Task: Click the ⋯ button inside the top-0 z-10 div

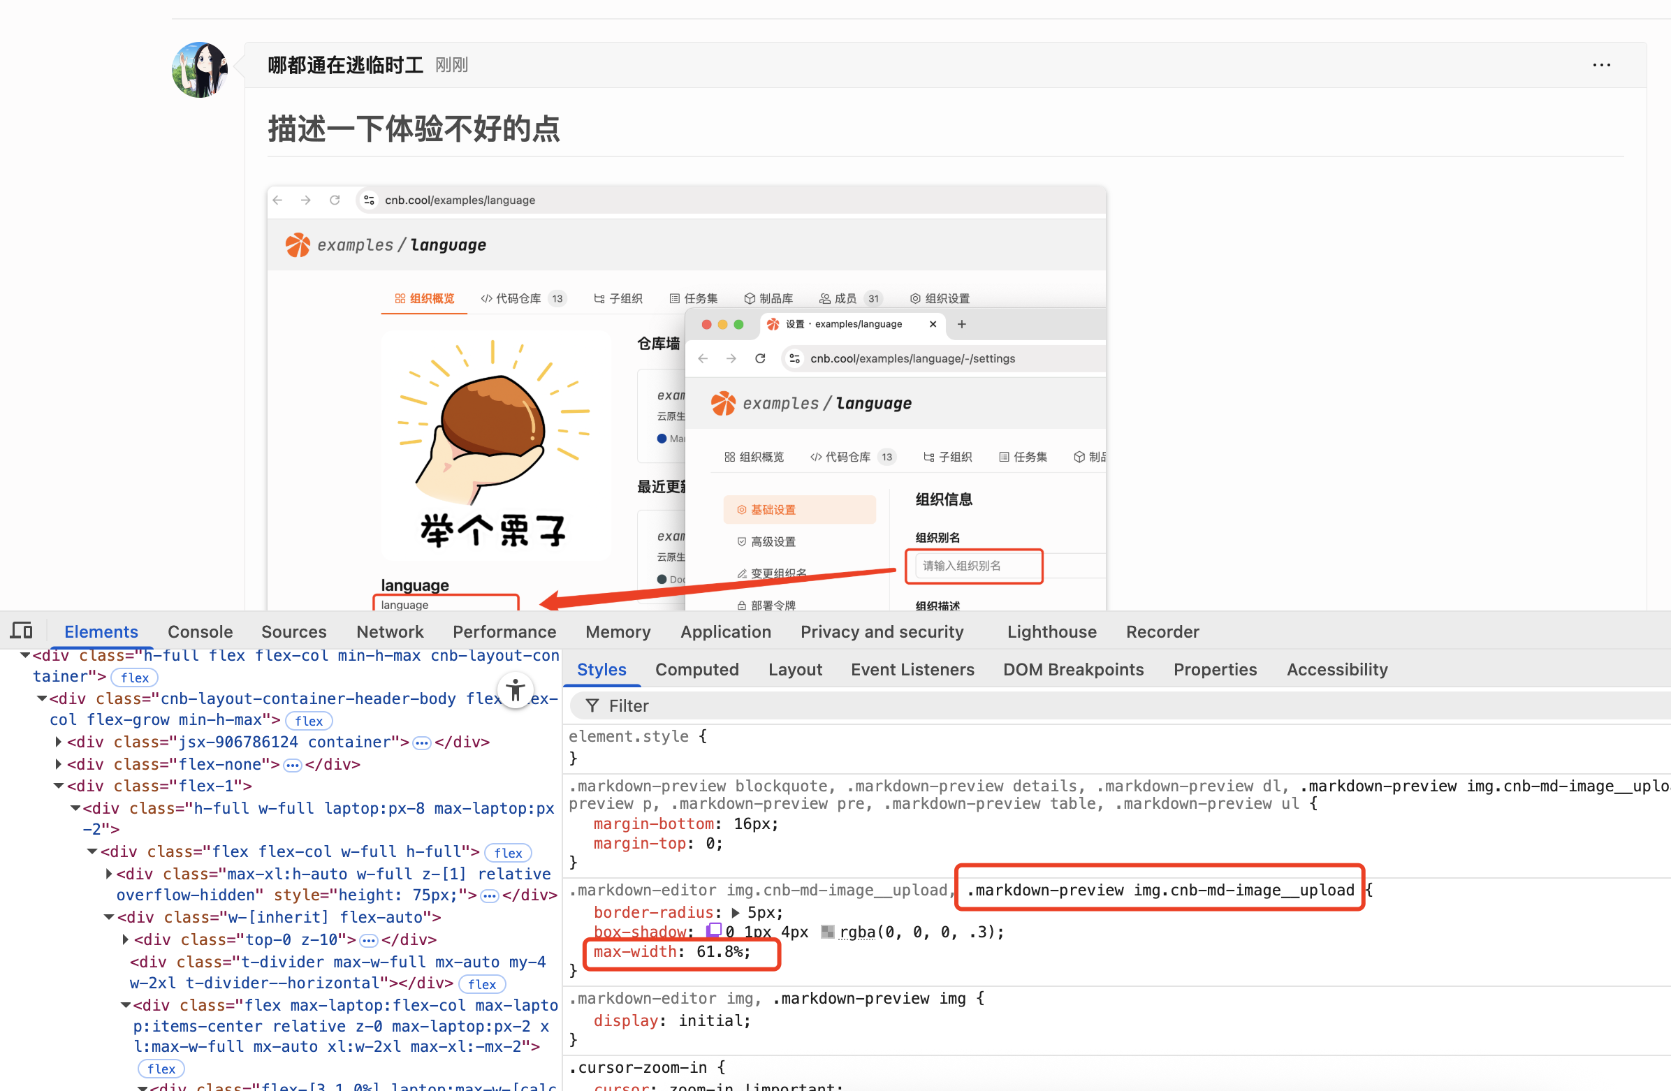Action: [369, 939]
